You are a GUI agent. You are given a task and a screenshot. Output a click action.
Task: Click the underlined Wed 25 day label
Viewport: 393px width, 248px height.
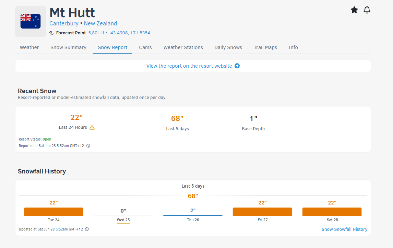click(123, 220)
